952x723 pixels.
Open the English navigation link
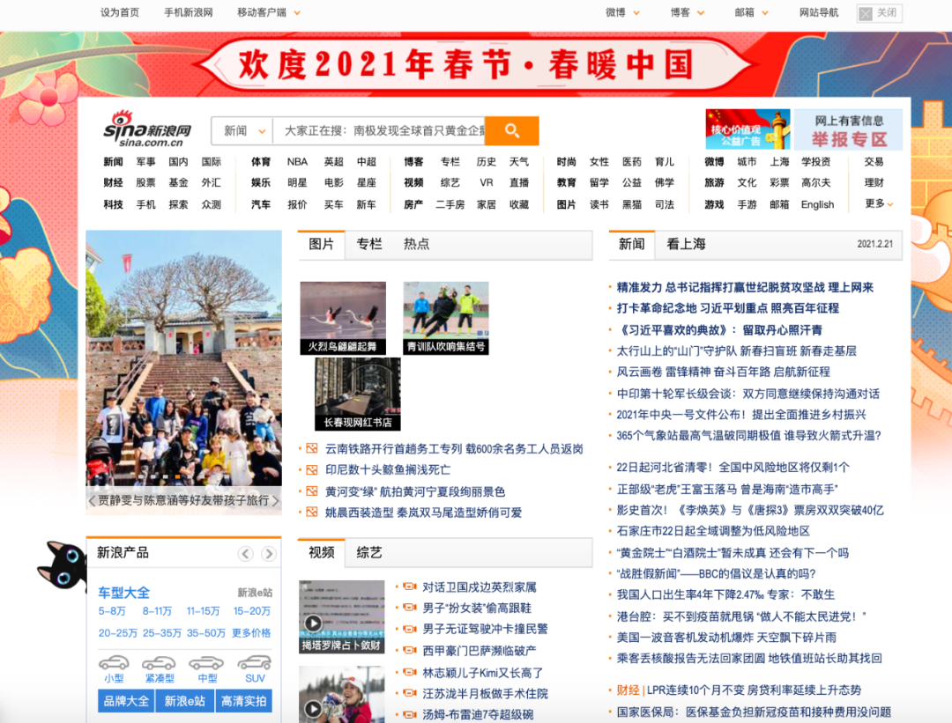817,204
